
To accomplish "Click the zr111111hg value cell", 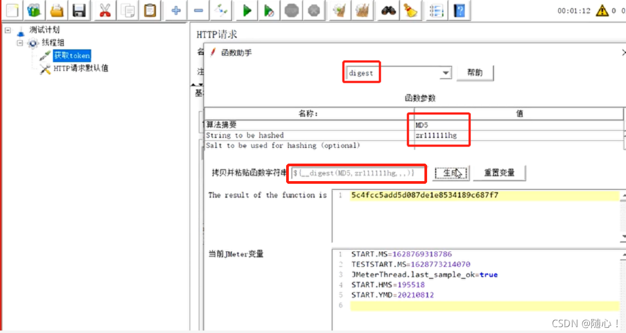I will coord(519,135).
